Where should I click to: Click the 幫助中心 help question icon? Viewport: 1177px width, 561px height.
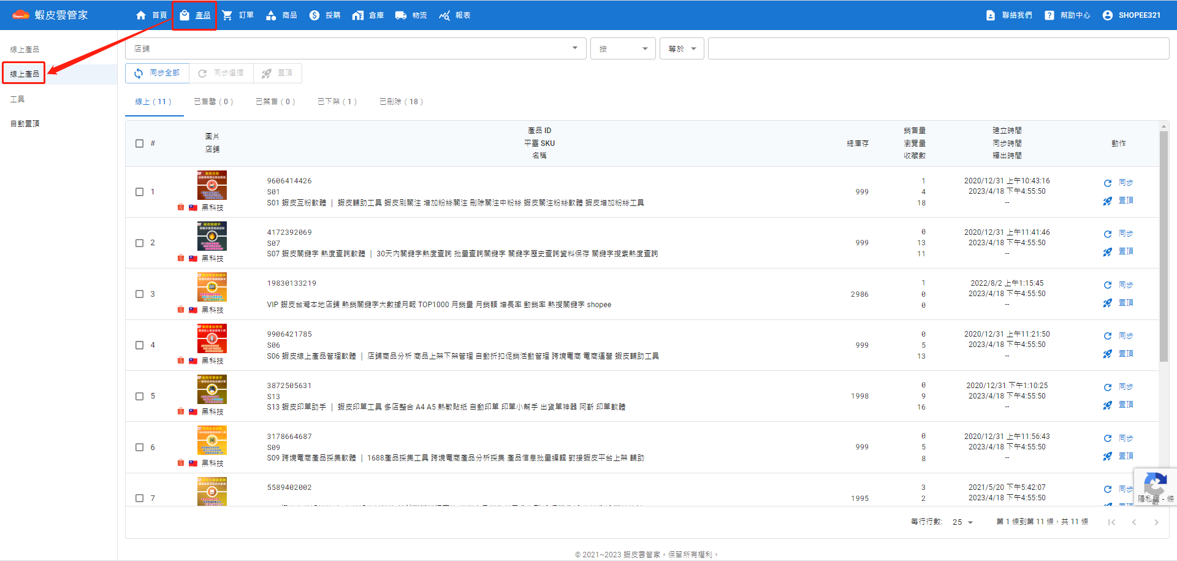point(1049,15)
